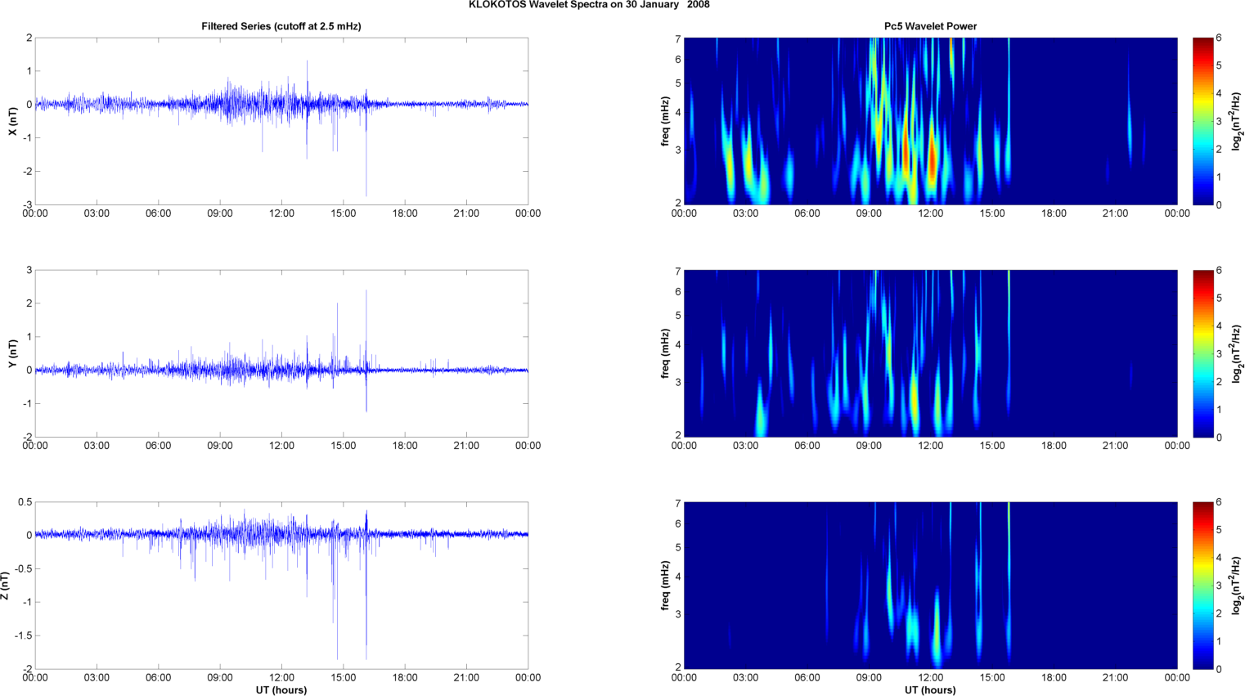
Task: Click the '12:00' tick under the X time series
Action: pyautogui.click(x=281, y=213)
